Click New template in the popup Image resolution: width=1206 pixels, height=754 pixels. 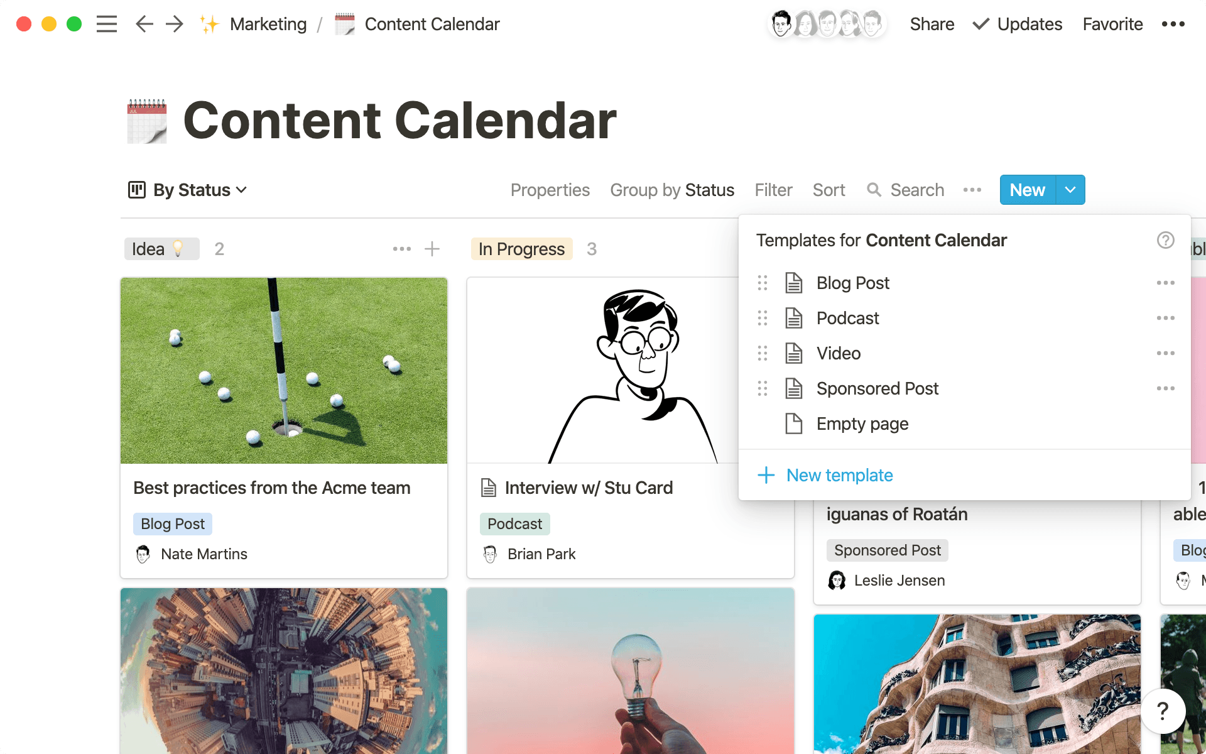[x=839, y=476]
